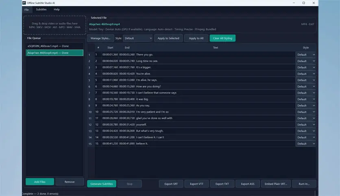Image resolution: width=340 pixels, height=196 pixels.
Task: Click Apply to All button
Action: click(196, 38)
